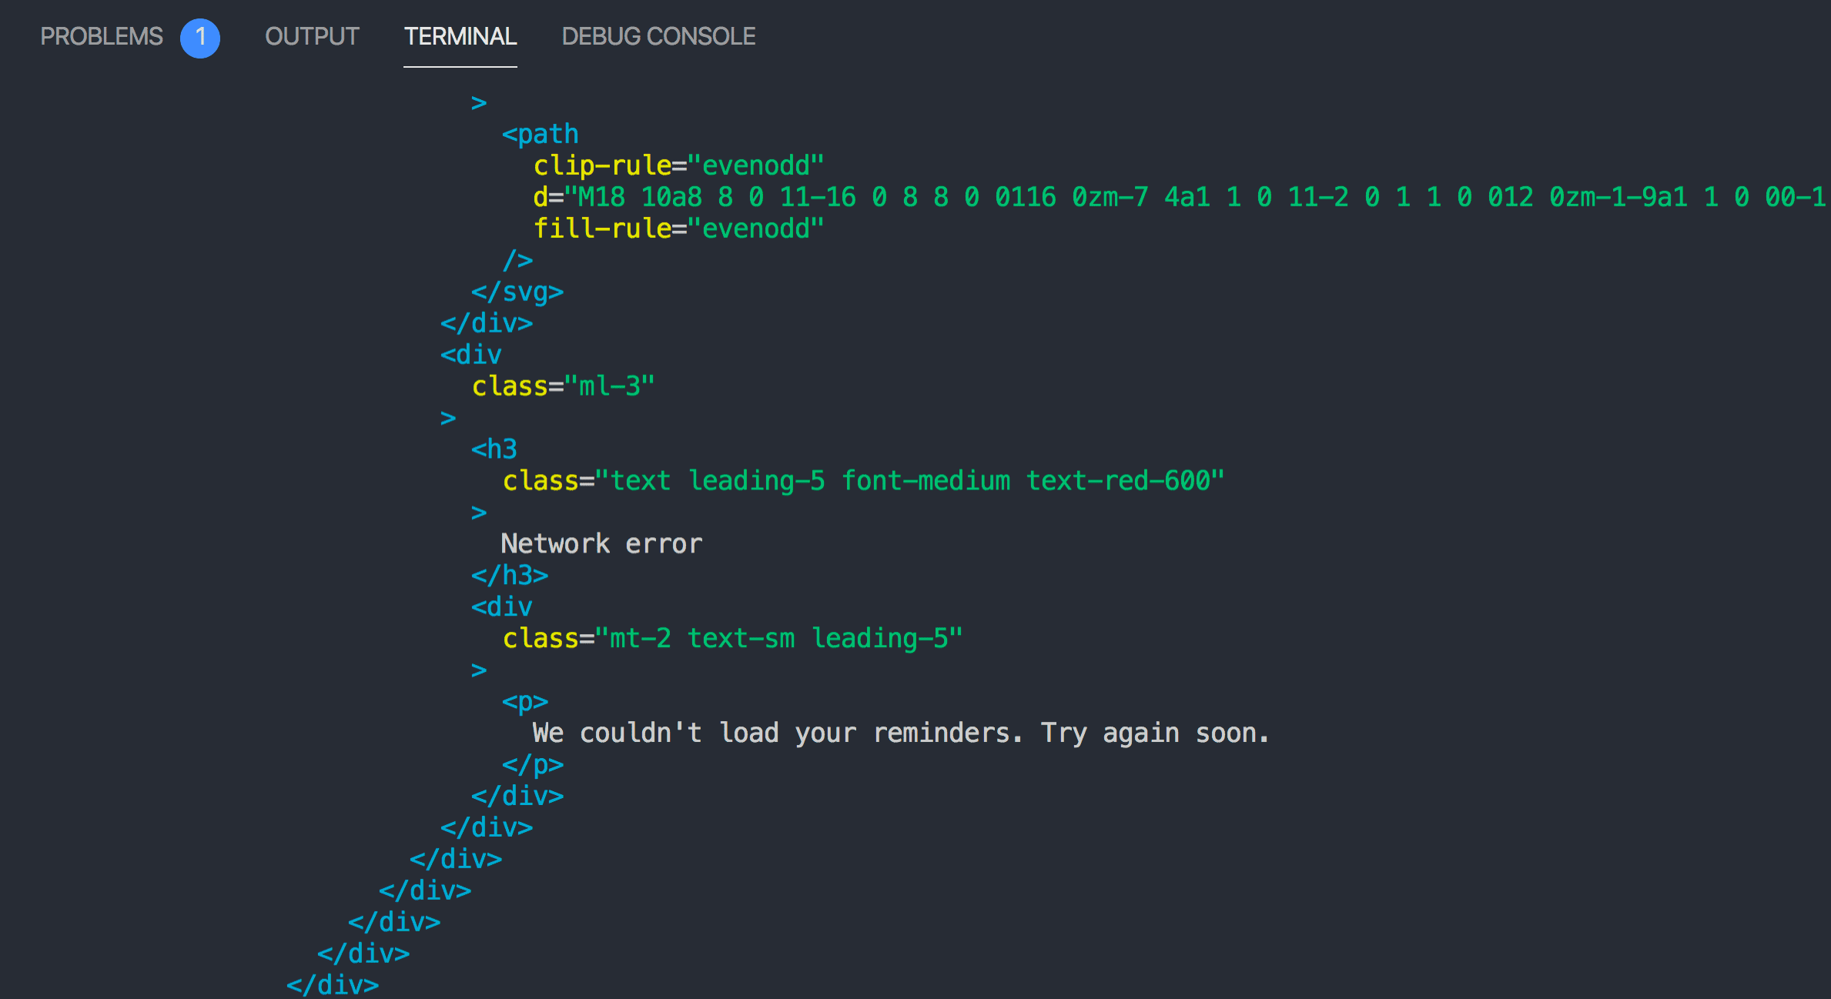1831x999 pixels.
Task: Switch to the OUTPUT tab
Action: coord(312,36)
